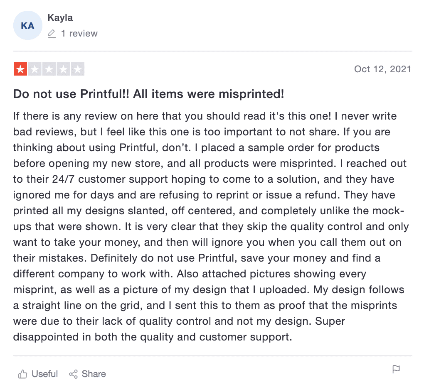
Task: Open reviewer name Kayla
Action: pos(60,17)
